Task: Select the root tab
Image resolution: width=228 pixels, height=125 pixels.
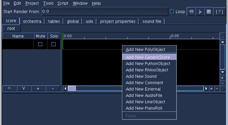Action: click(x=11, y=28)
